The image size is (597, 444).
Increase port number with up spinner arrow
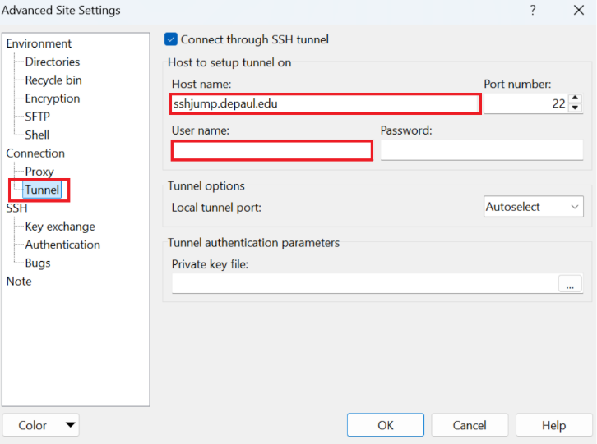click(576, 98)
